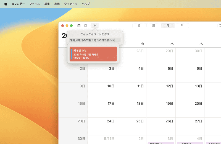
Task: Select the 16日 day cell
Action: click(73, 109)
